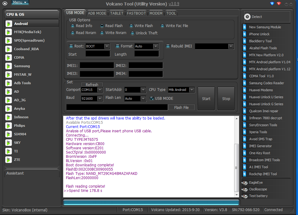Image resolution: width=298 pixels, height=215 pixels.
Task: Open the FASTBOOT tab
Action: click(136, 13)
